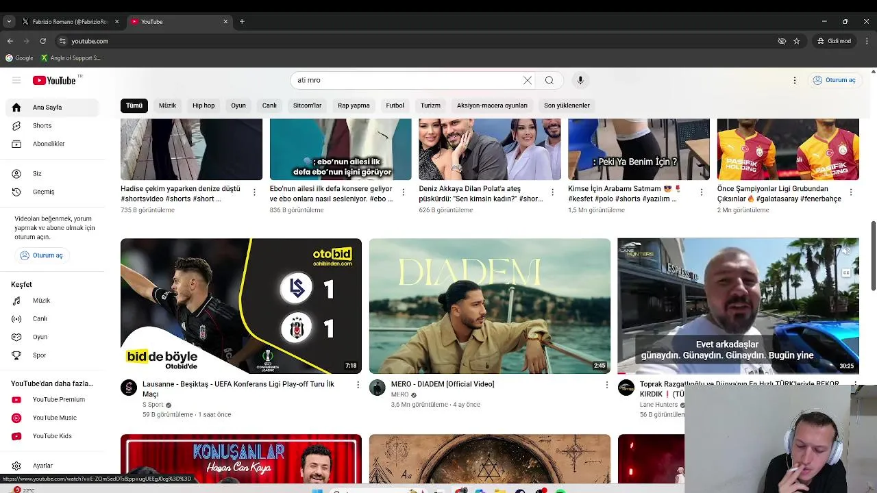Open YouTube Music link
The image size is (877, 493).
click(53, 418)
